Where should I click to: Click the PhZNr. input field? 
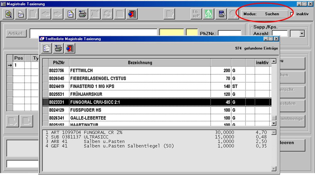pyautogui.click(x=229, y=33)
